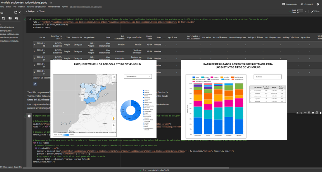Open Entorno de ejecución menu

click(37, 7)
